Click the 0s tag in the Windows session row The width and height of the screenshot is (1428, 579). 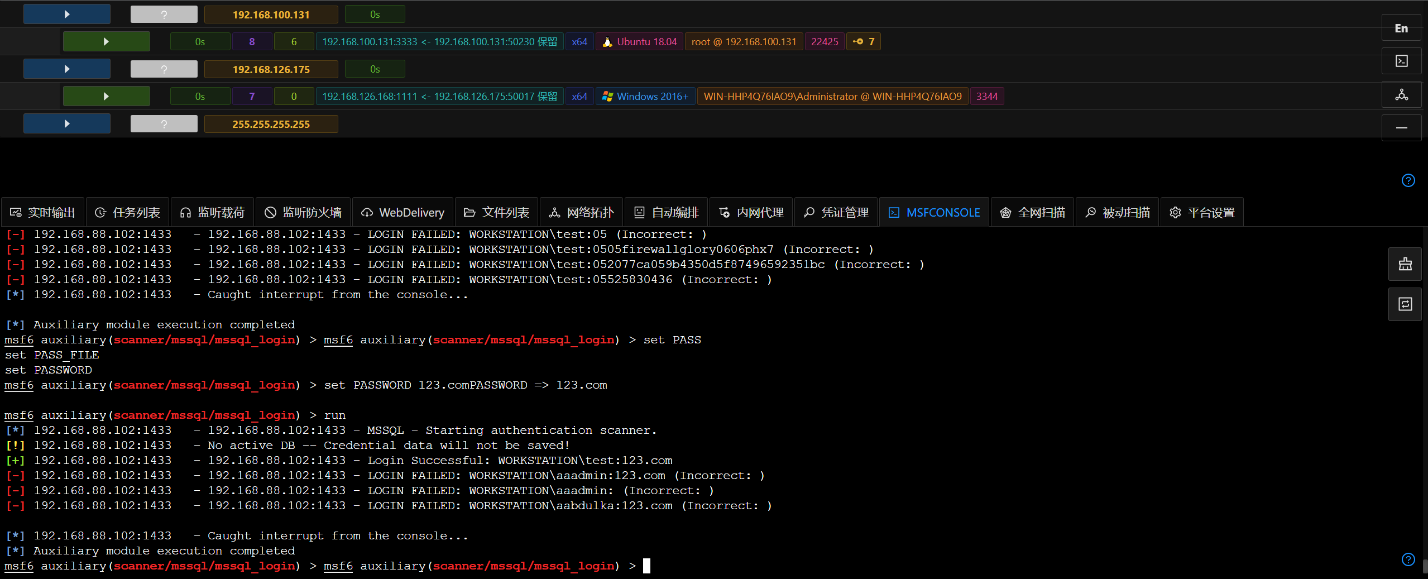[200, 96]
